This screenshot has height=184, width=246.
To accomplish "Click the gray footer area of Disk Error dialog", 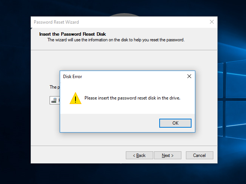I will (x=109, y=123).
